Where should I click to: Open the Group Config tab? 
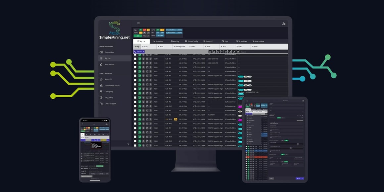[192, 41]
